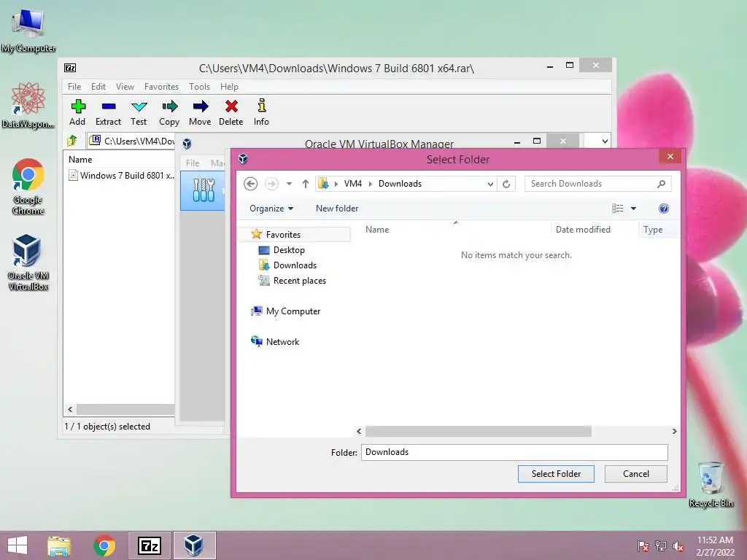
Task: Go back in Select Folder dialog
Action: 251,184
